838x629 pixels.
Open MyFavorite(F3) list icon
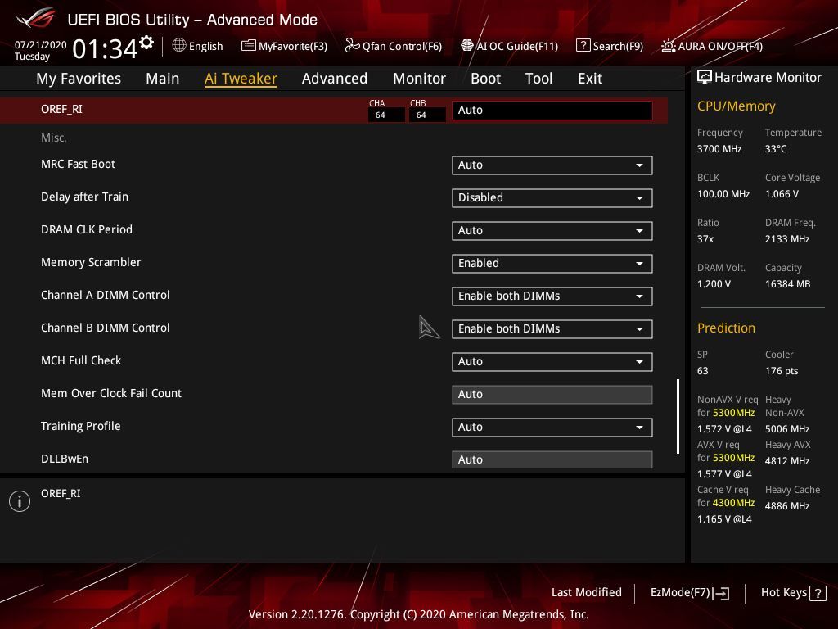pyautogui.click(x=249, y=46)
